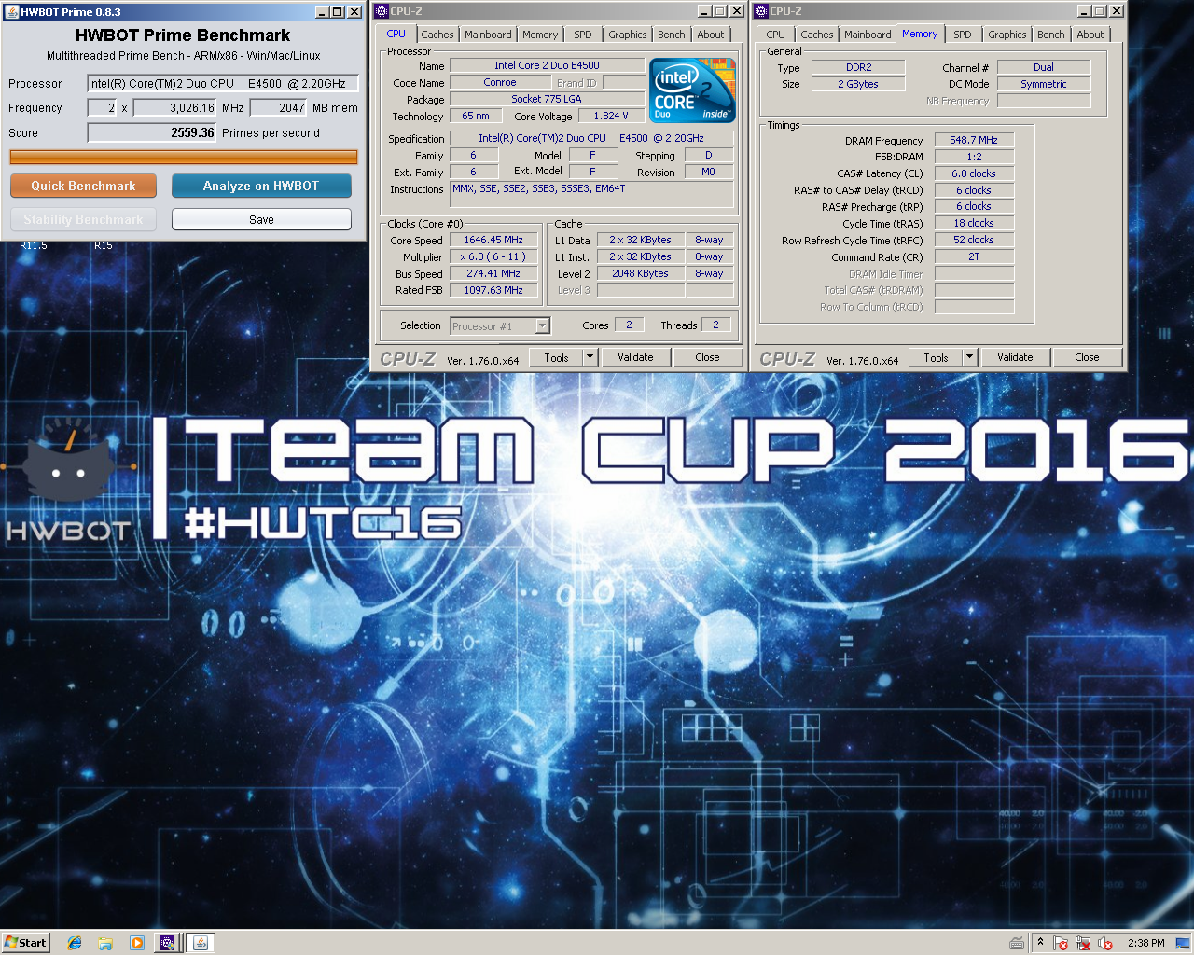Image resolution: width=1194 pixels, height=955 pixels.
Task: Open Action Center flag in system tray
Action: (x=1061, y=943)
